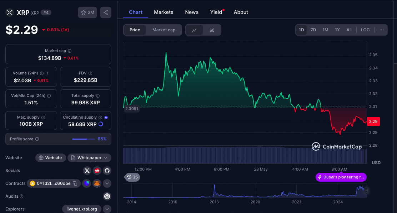Click the share icon next to watchlist

click(105, 12)
